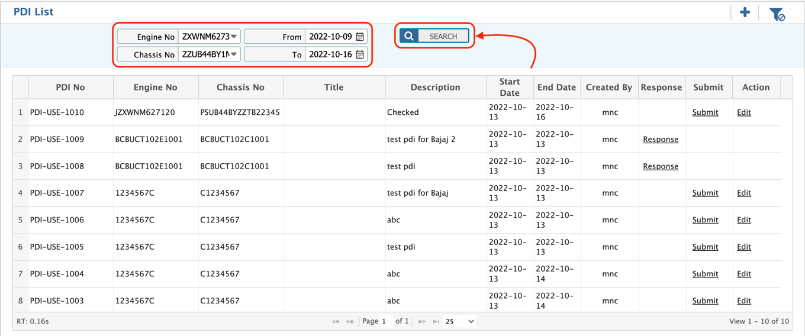
Task: Go to the last page pager icon
Action: tap(436, 321)
